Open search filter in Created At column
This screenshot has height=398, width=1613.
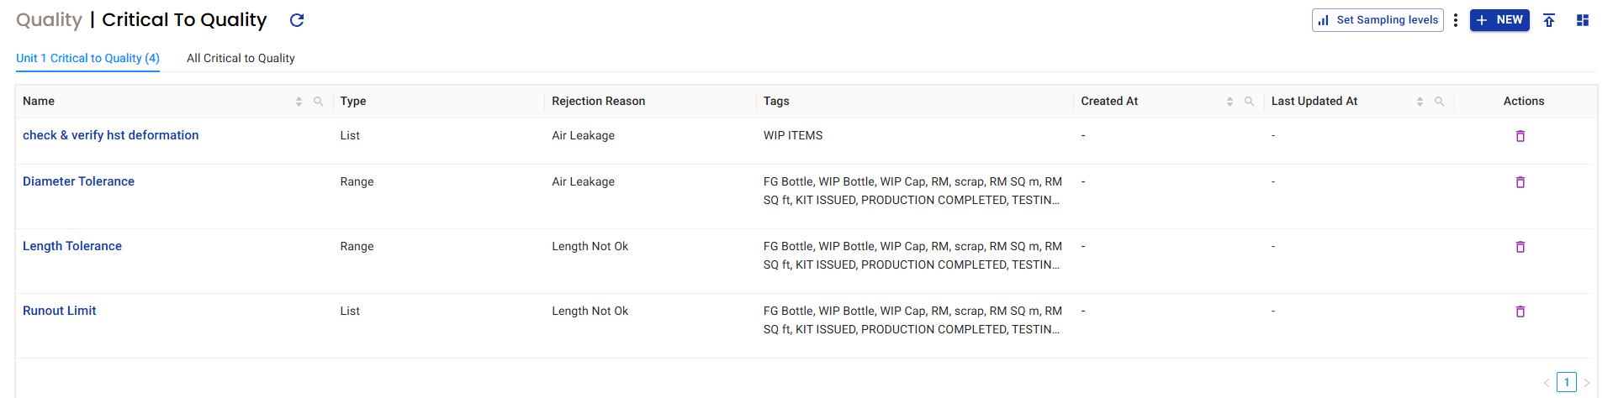[x=1250, y=102]
